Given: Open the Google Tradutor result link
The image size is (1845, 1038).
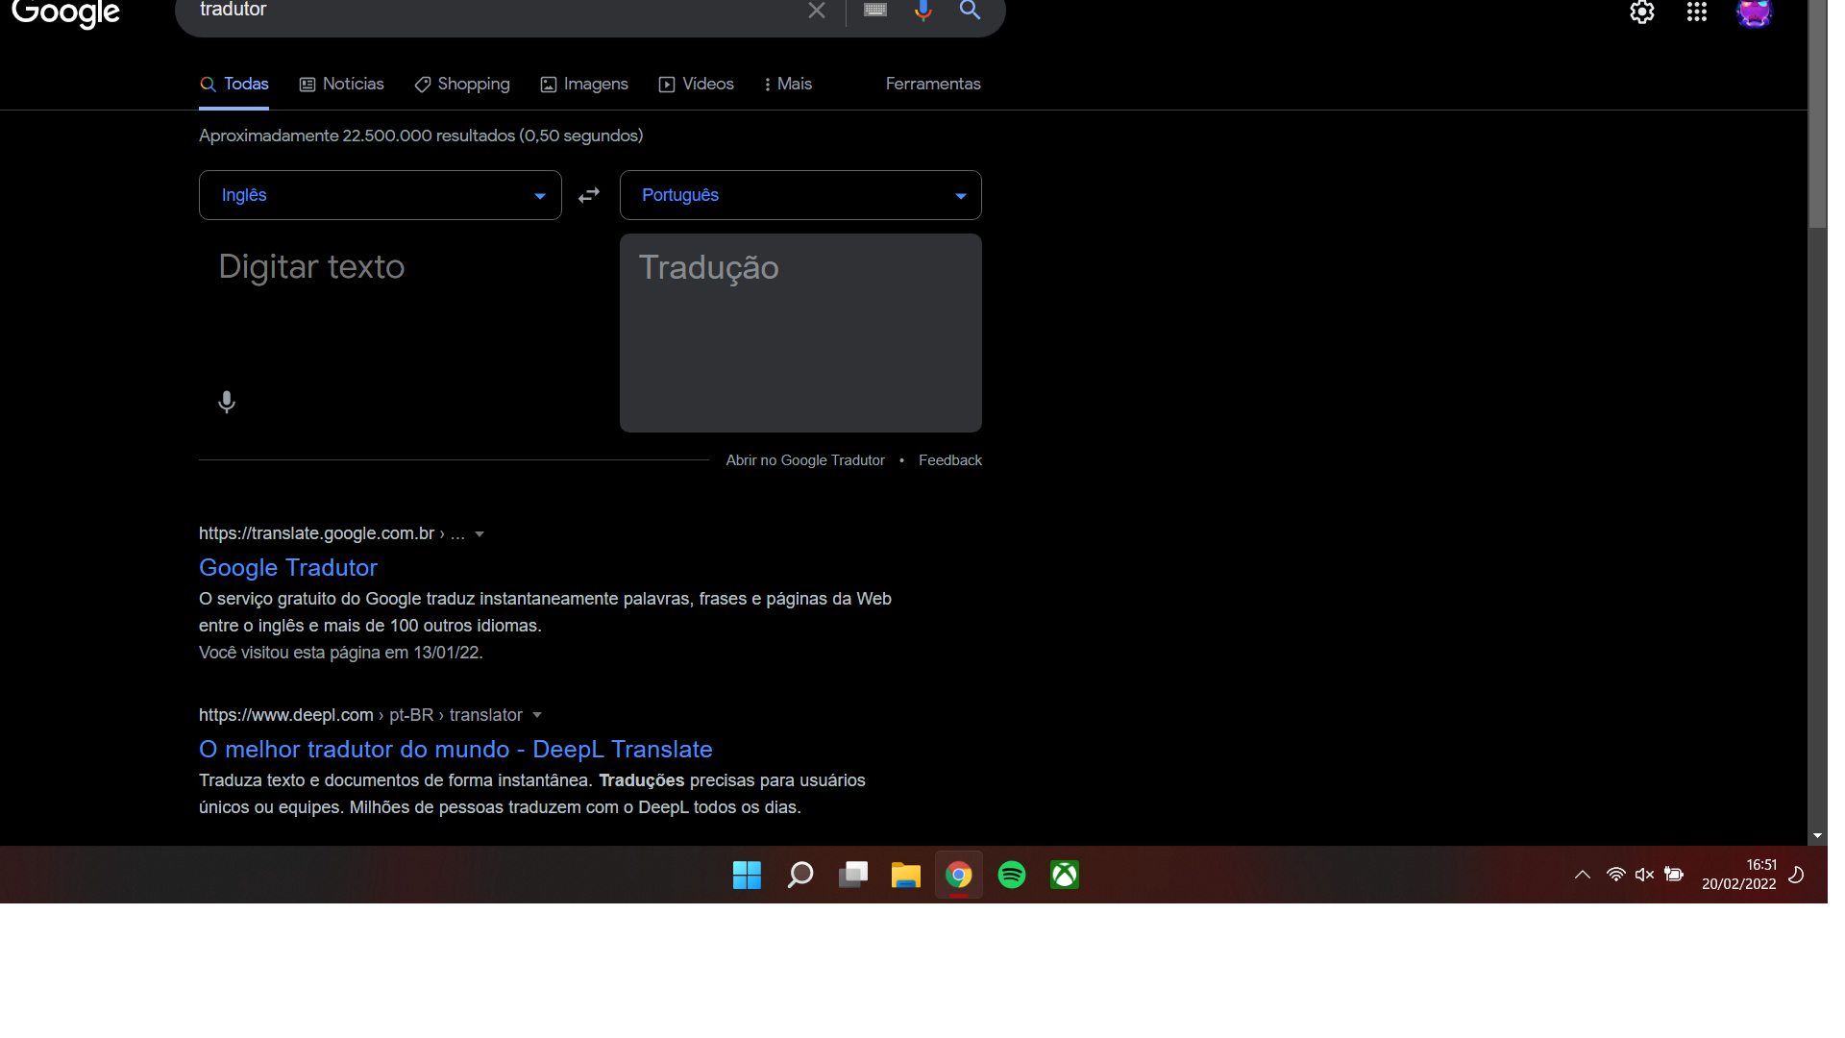Looking at the screenshot, I should [288, 568].
